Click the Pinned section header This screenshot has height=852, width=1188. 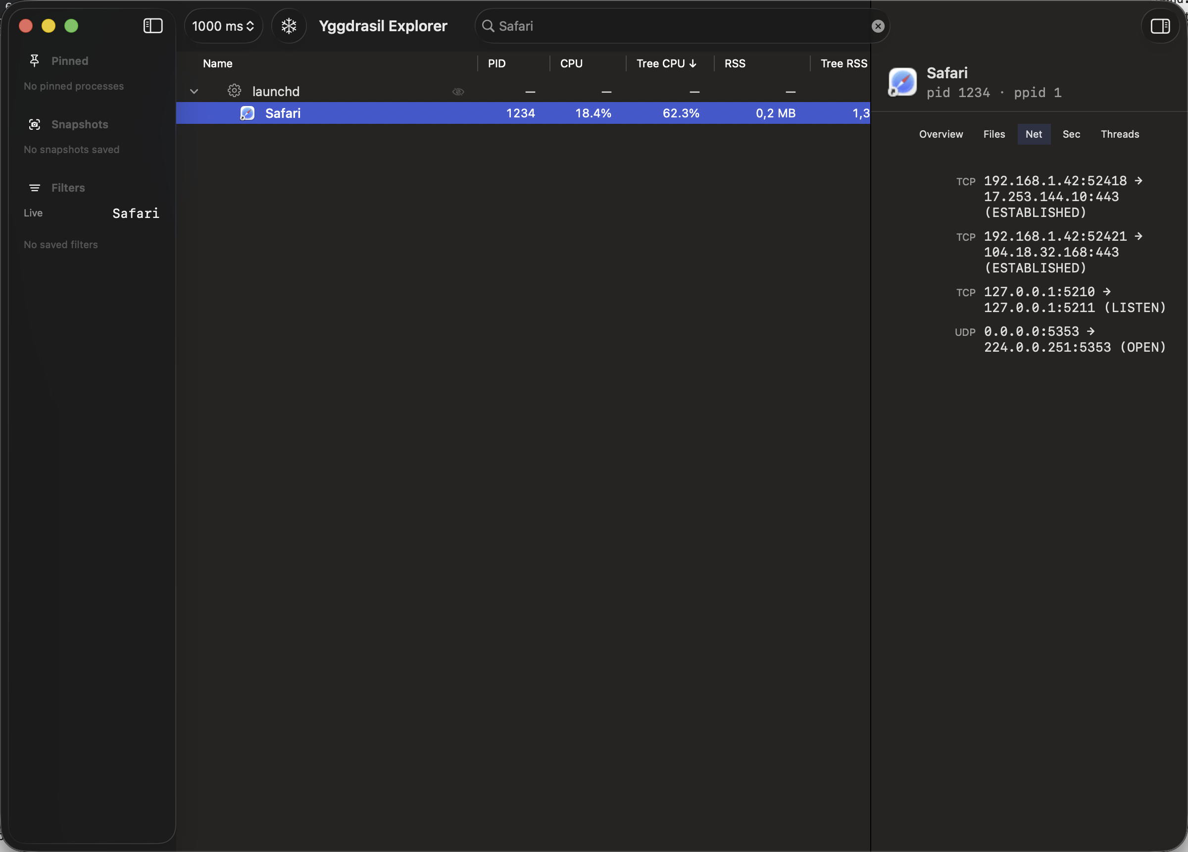point(70,61)
